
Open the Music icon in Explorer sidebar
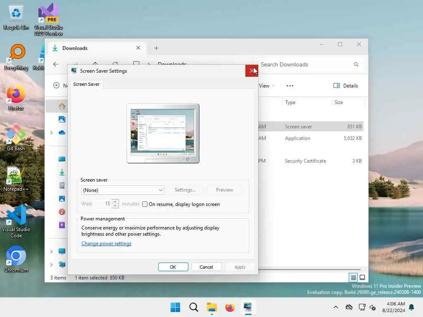(x=62, y=212)
